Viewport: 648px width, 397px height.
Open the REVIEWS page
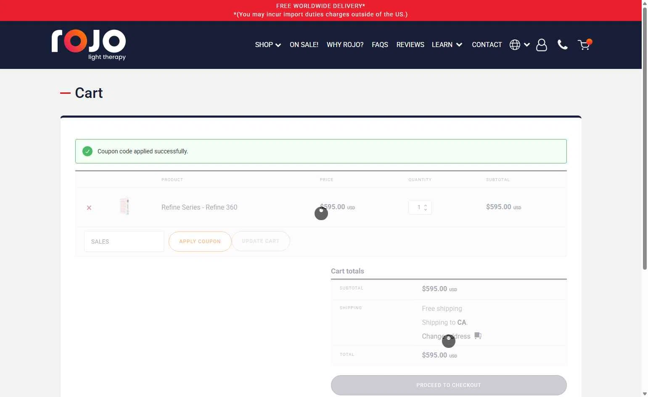[410, 45]
